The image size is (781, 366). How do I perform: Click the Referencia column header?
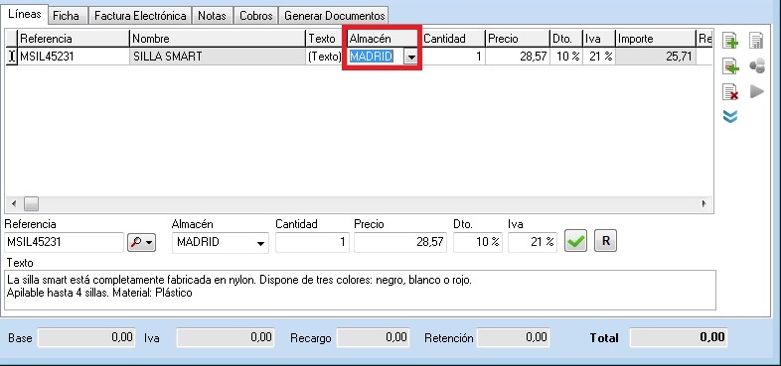(74, 39)
